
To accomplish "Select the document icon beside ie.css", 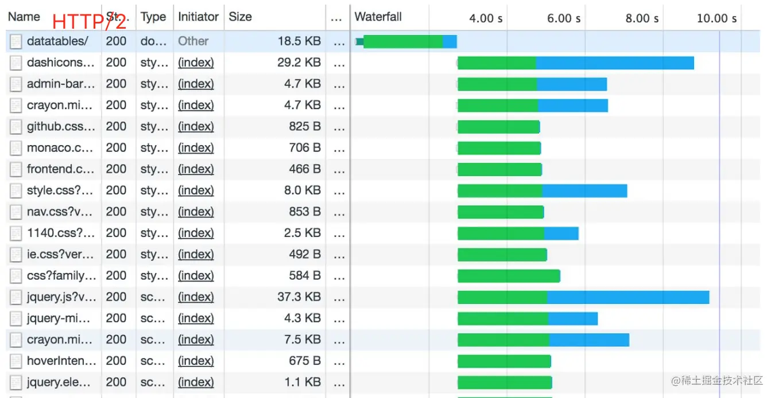I will pos(16,255).
